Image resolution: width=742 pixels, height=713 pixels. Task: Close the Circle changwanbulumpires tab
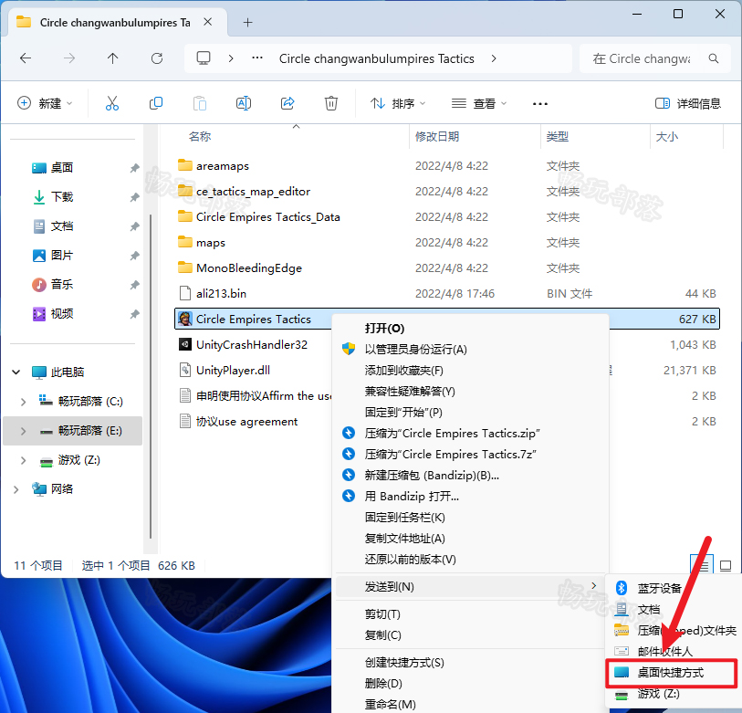coord(208,22)
